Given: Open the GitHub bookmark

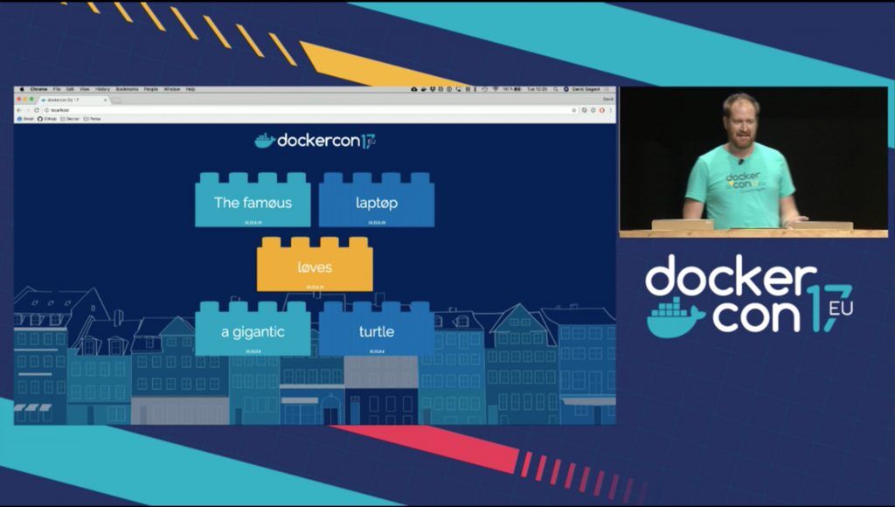Looking at the screenshot, I should point(47,119).
